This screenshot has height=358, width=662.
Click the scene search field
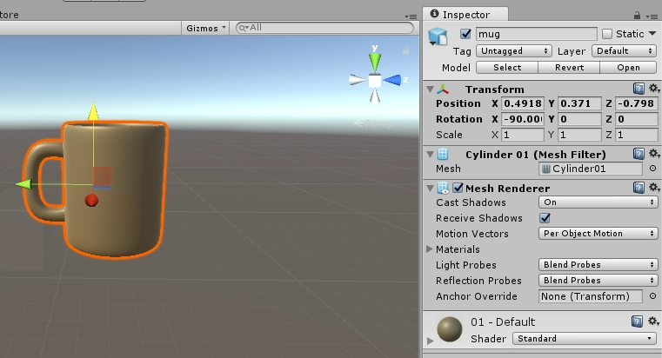click(x=324, y=28)
